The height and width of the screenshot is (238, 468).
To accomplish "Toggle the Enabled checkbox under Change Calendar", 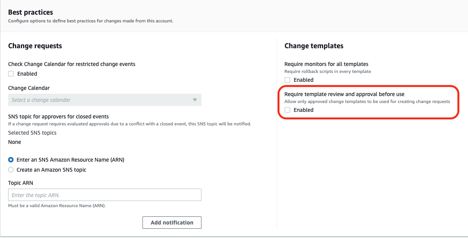I will [11, 74].
